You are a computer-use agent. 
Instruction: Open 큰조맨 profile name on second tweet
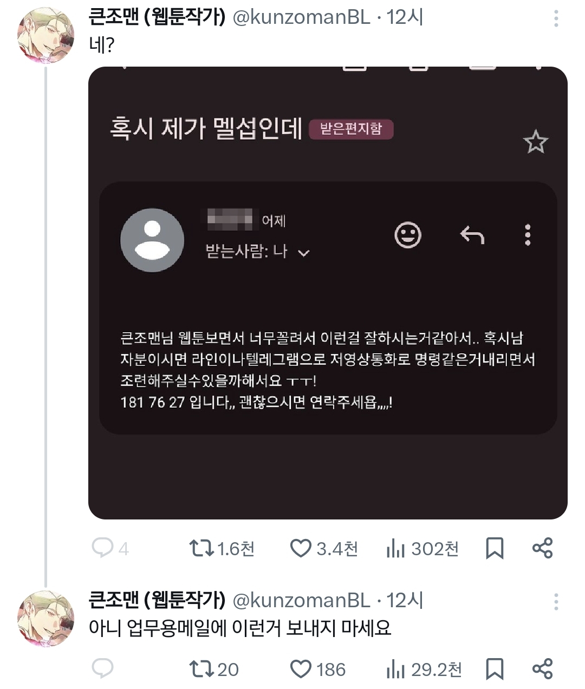157,600
